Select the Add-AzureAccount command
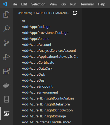This screenshot has width=110, height=125. (36, 45)
